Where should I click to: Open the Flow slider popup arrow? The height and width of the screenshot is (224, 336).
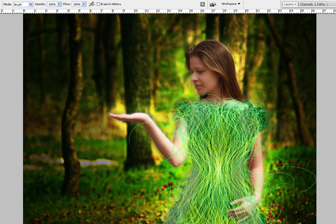85,4
